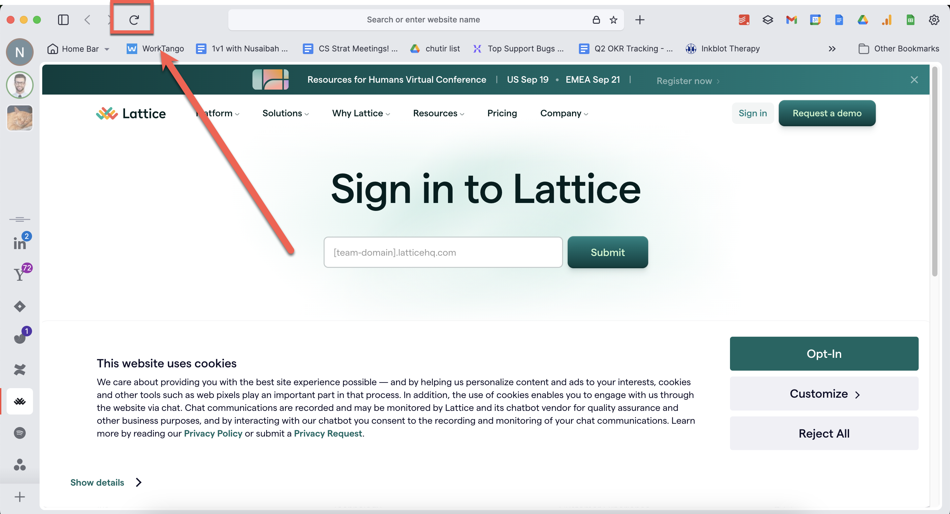Screen dimensions: 950x514
Task: Select the N profile avatar
Action: click(19, 52)
